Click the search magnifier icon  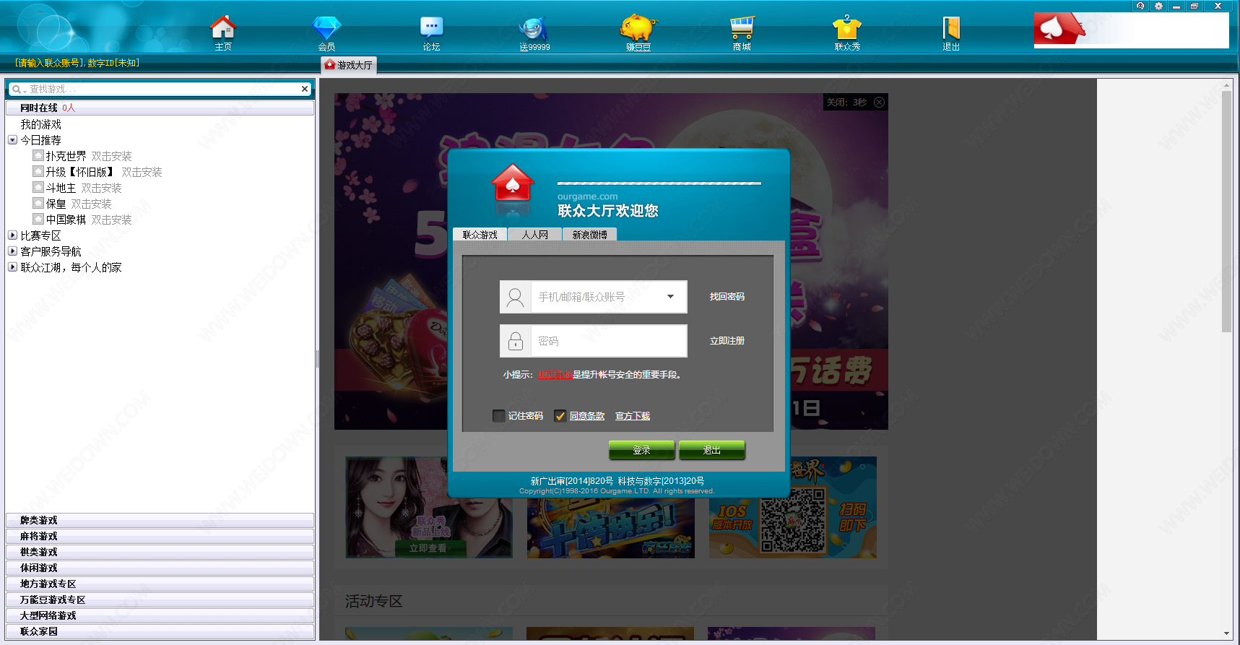(x=17, y=90)
